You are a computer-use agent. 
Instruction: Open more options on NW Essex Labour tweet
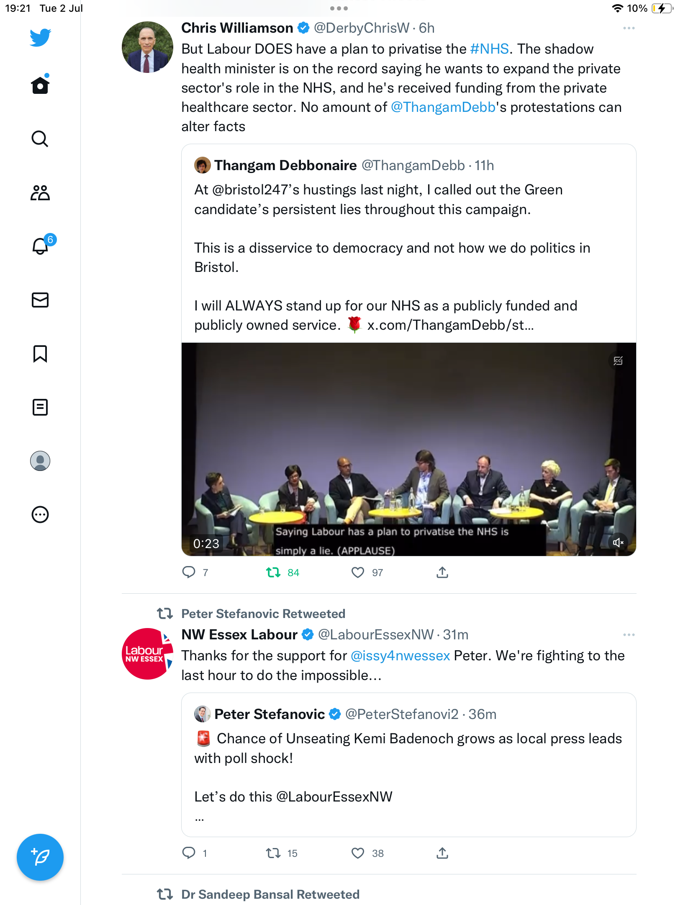click(629, 635)
